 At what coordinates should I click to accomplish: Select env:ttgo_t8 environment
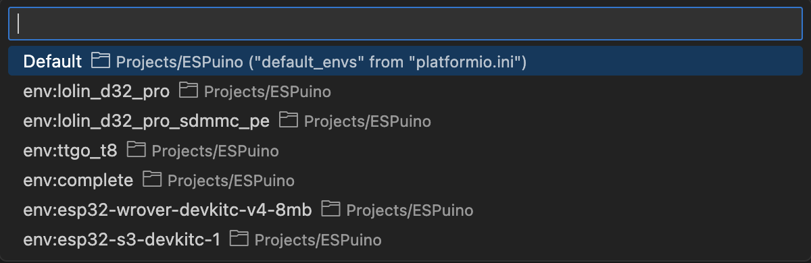[405, 150]
